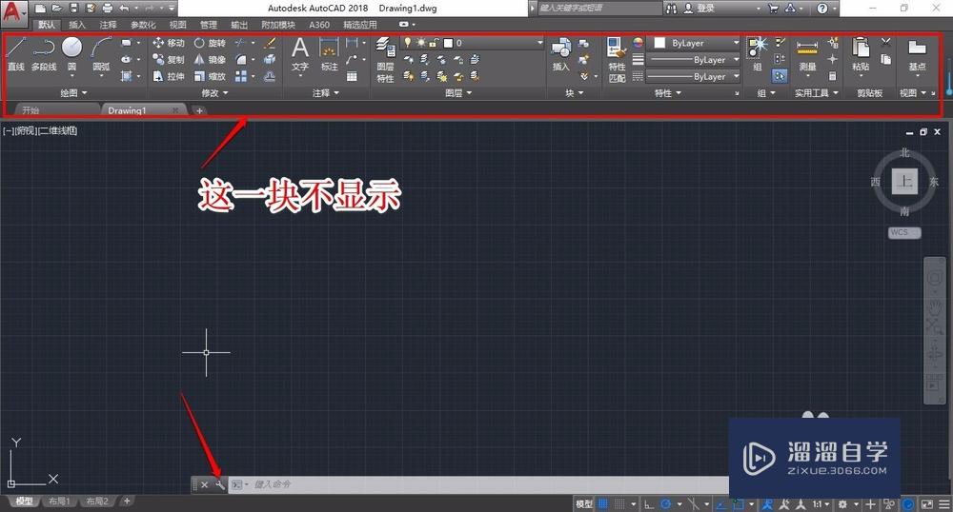This screenshot has width=953, height=512.
Task: Toggle group selection mode in Group panel
Action: tap(780, 76)
